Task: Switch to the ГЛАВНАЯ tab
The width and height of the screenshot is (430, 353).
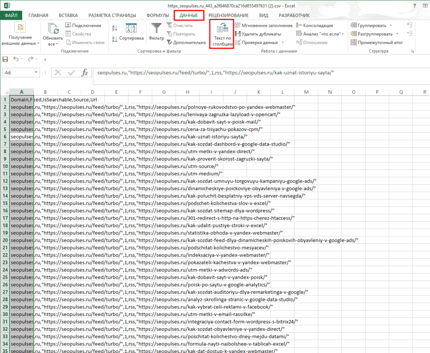Action: [38, 16]
